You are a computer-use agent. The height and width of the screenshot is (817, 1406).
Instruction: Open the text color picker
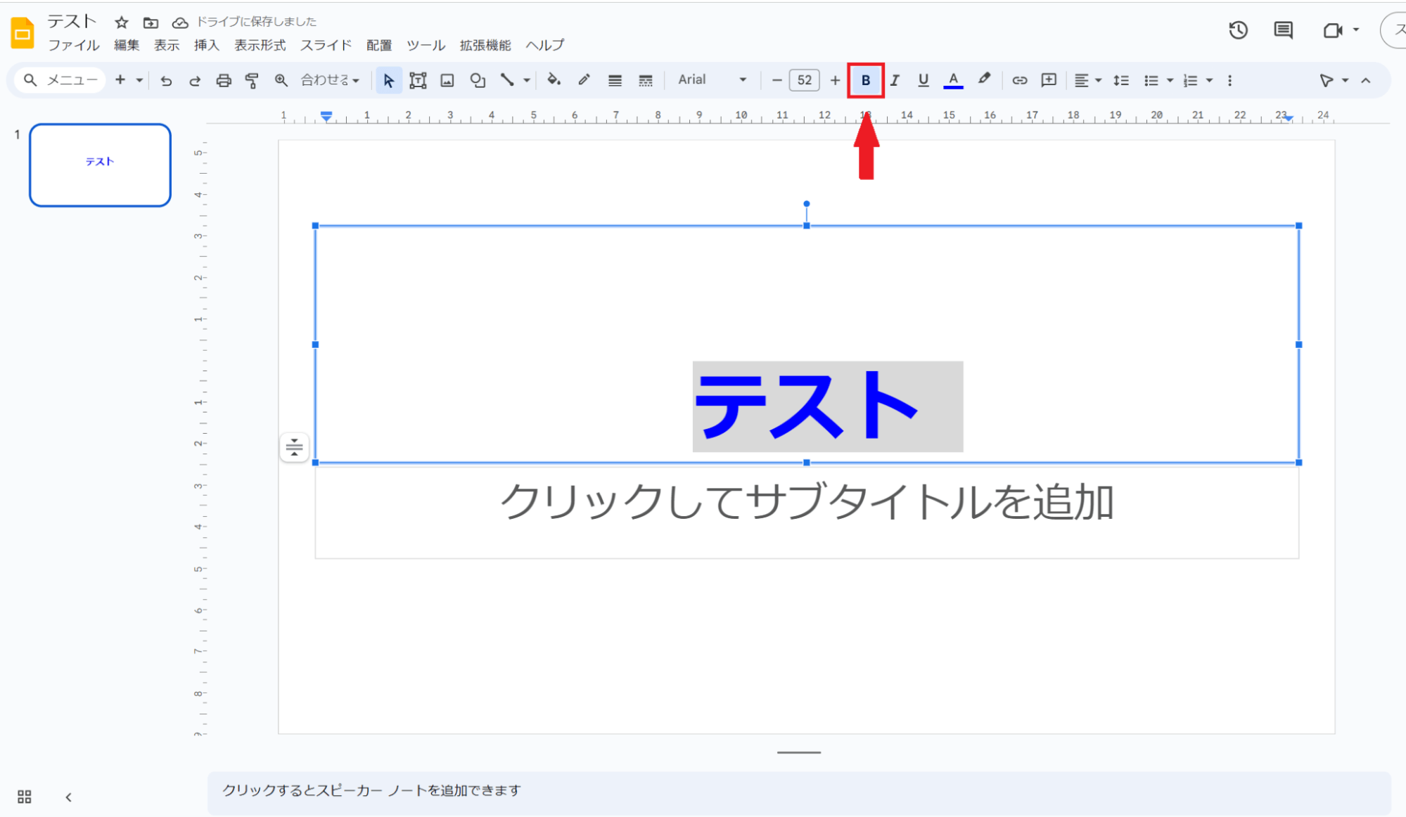pyautogui.click(x=953, y=80)
